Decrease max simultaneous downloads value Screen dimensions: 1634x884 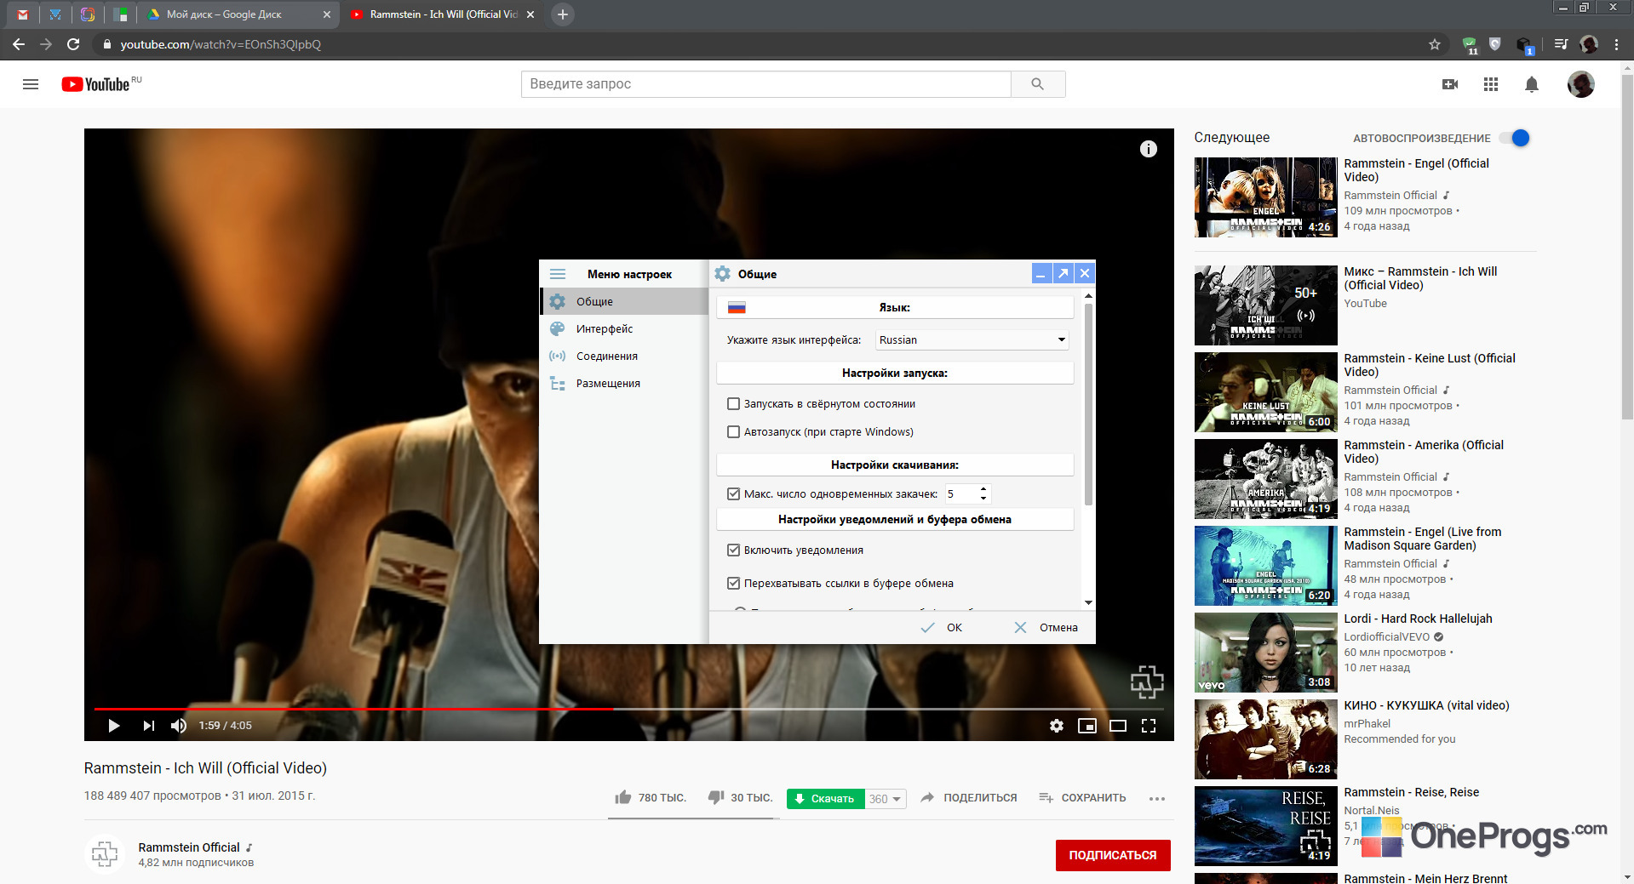[983, 499]
